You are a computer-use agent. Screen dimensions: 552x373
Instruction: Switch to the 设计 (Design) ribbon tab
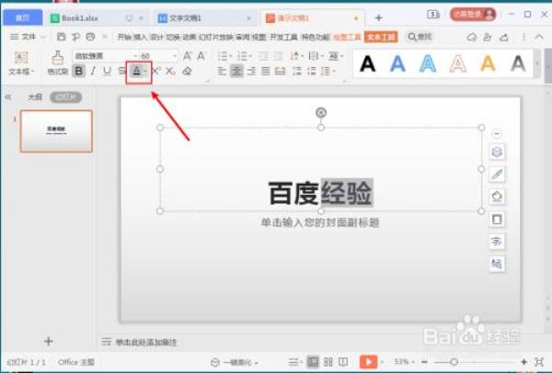click(x=156, y=37)
